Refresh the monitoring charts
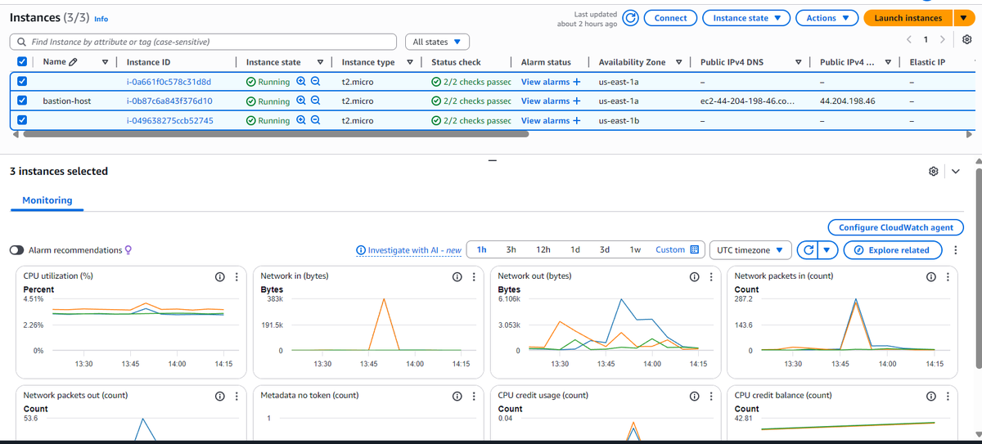The image size is (982, 444). (x=809, y=250)
